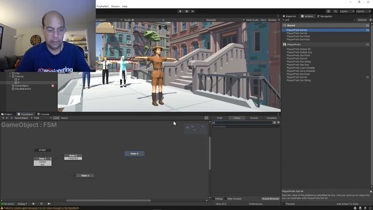Open the Layers dropdown
This screenshot has height=210, width=373.
(x=347, y=11)
